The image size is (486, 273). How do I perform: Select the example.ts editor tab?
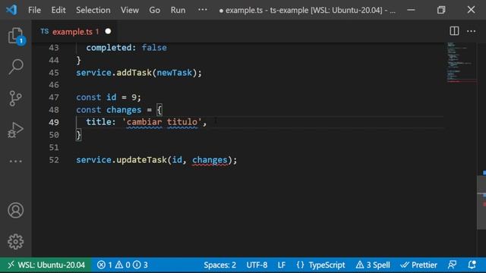coord(74,32)
